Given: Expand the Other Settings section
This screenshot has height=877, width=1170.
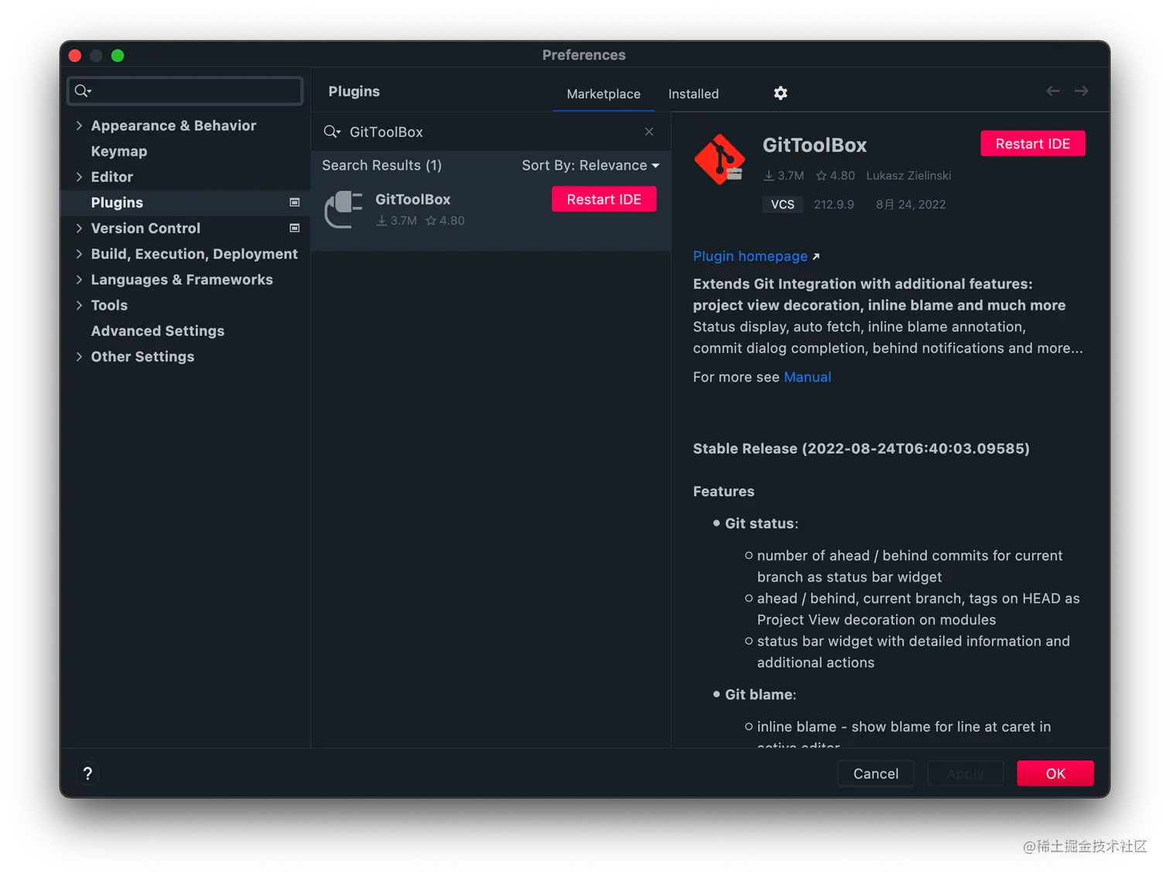Looking at the screenshot, I should pos(79,356).
